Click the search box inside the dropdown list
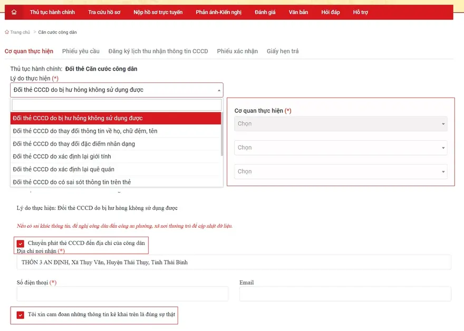 coord(117,105)
